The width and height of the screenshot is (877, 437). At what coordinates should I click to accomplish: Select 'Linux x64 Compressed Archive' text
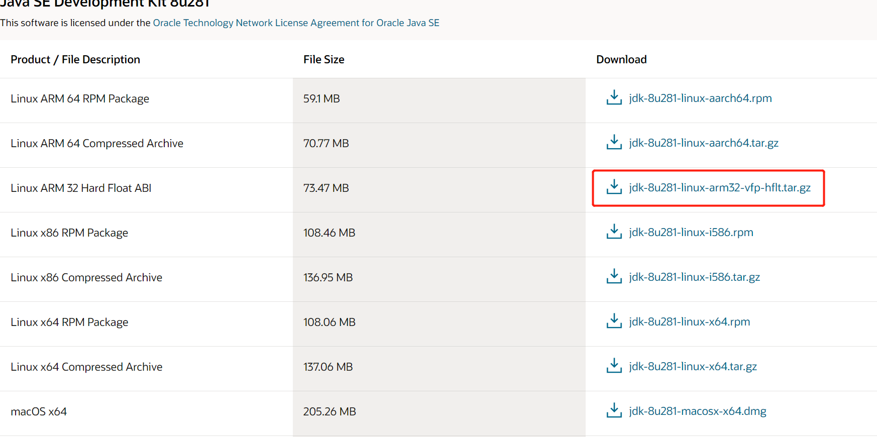click(86, 367)
